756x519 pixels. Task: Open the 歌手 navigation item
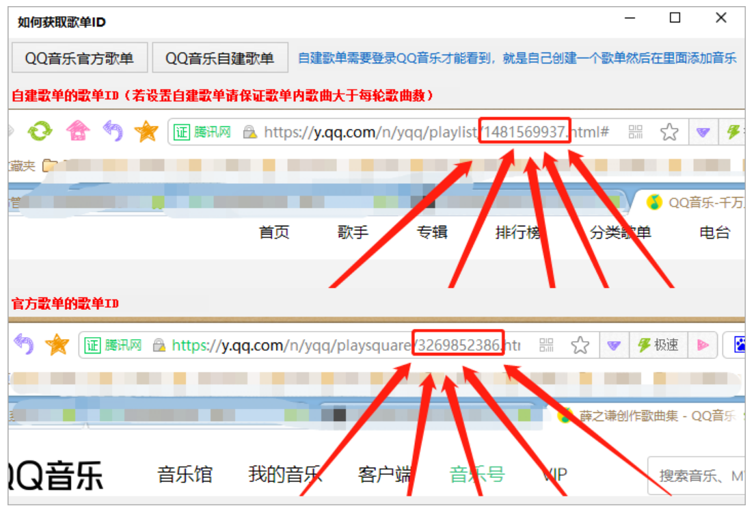(x=353, y=232)
